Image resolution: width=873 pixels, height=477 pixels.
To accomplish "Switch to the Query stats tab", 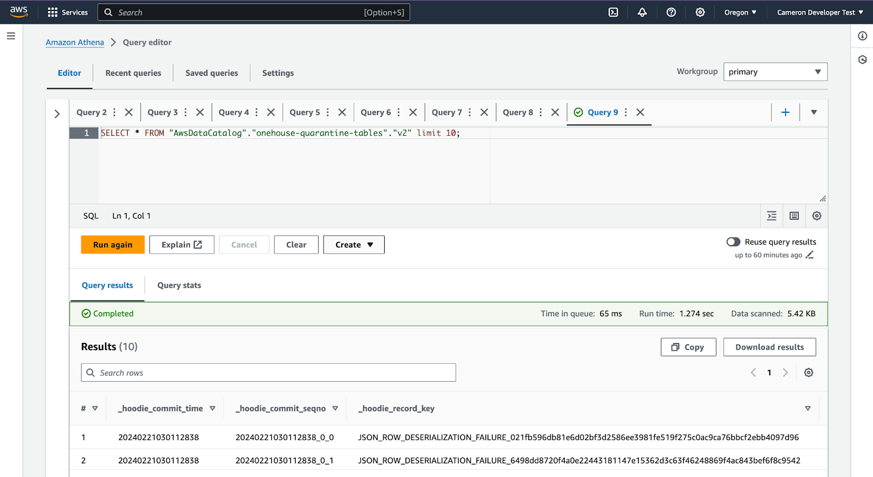I will (179, 285).
